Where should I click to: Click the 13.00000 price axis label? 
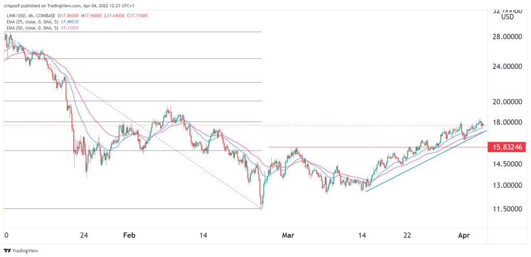(508, 186)
